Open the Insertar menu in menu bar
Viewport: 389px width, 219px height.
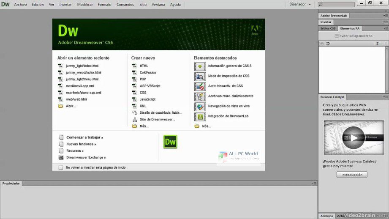coord(65,5)
